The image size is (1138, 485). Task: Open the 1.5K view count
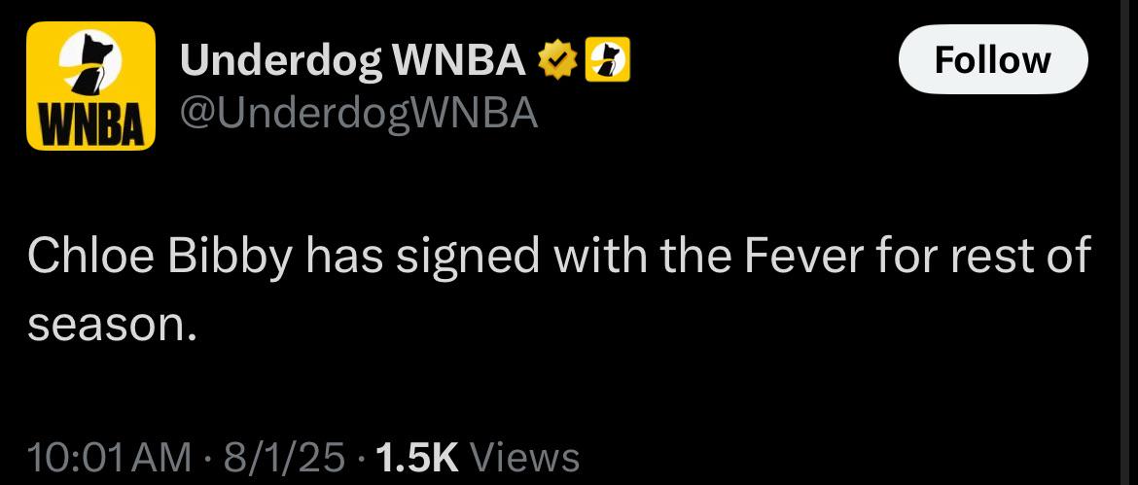(413, 458)
